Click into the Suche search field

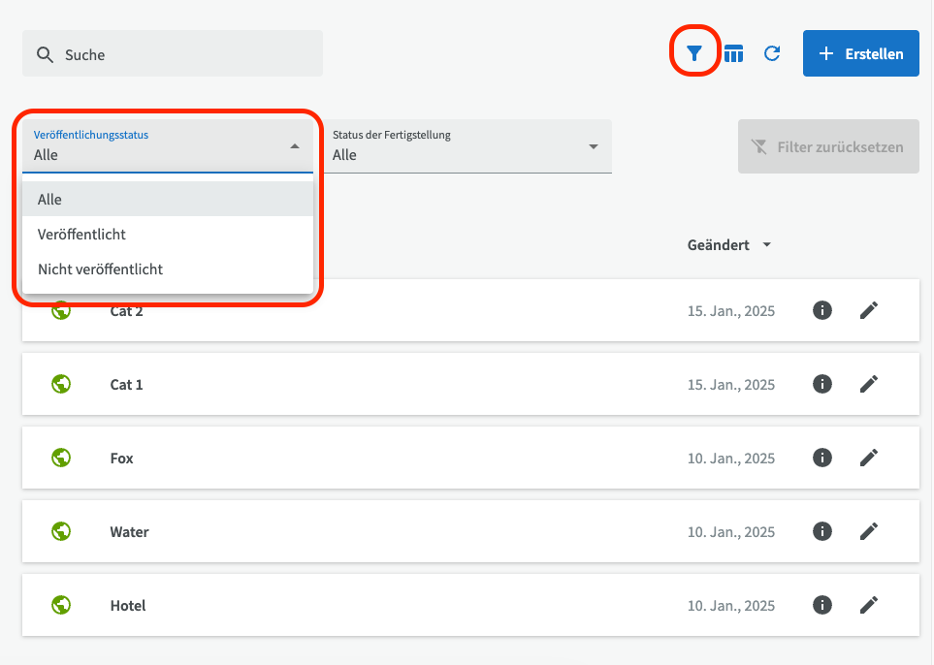(x=184, y=54)
